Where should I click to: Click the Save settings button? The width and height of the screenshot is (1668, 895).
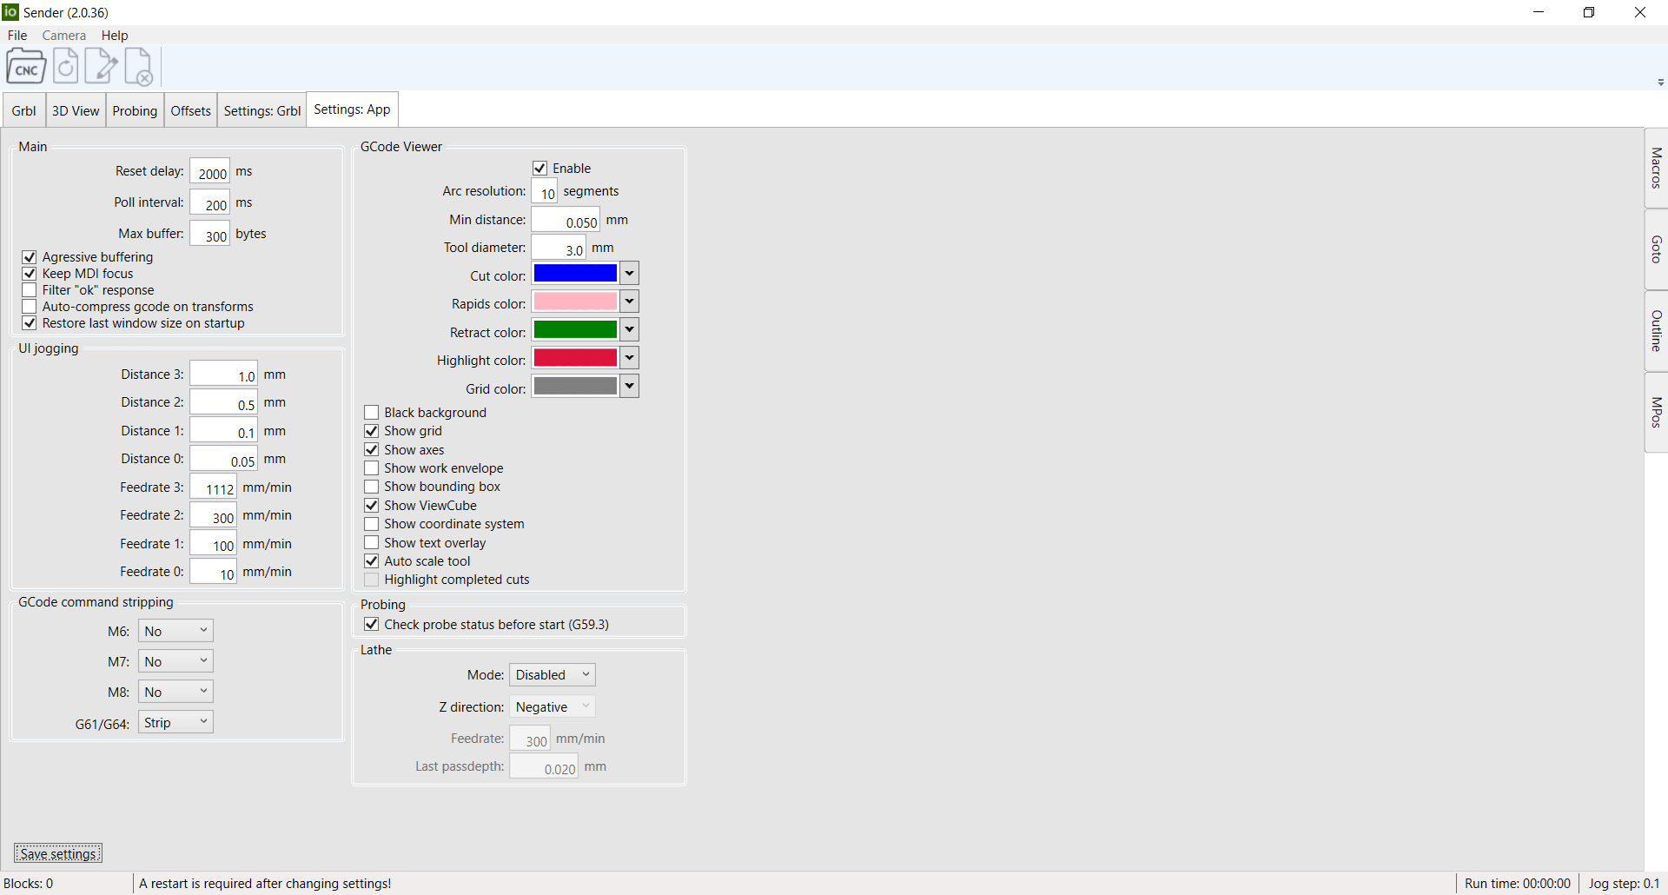[x=58, y=853]
